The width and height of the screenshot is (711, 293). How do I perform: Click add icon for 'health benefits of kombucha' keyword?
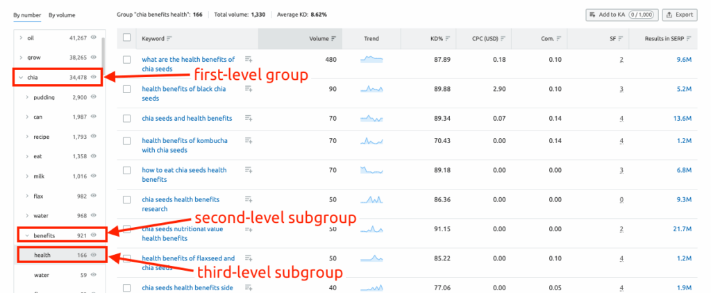(x=249, y=141)
